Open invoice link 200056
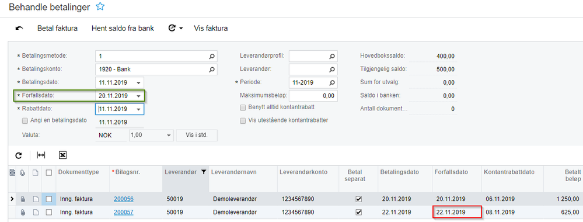Viewport: 583px width, 222px height. 124,199
